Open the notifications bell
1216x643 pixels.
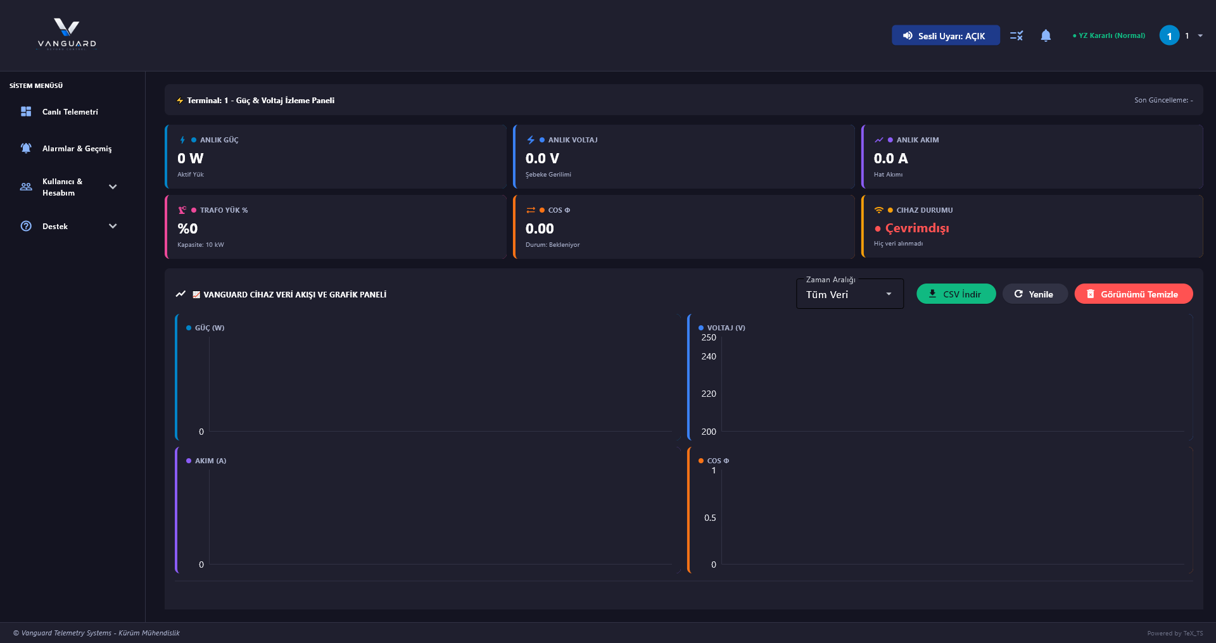[x=1046, y=35]
